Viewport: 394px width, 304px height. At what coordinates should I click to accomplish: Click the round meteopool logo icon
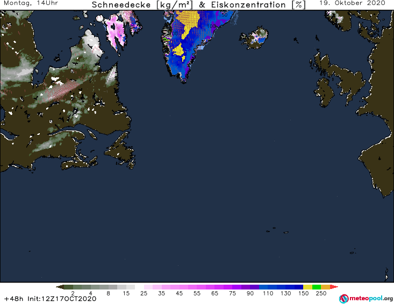tap(343, 299)
